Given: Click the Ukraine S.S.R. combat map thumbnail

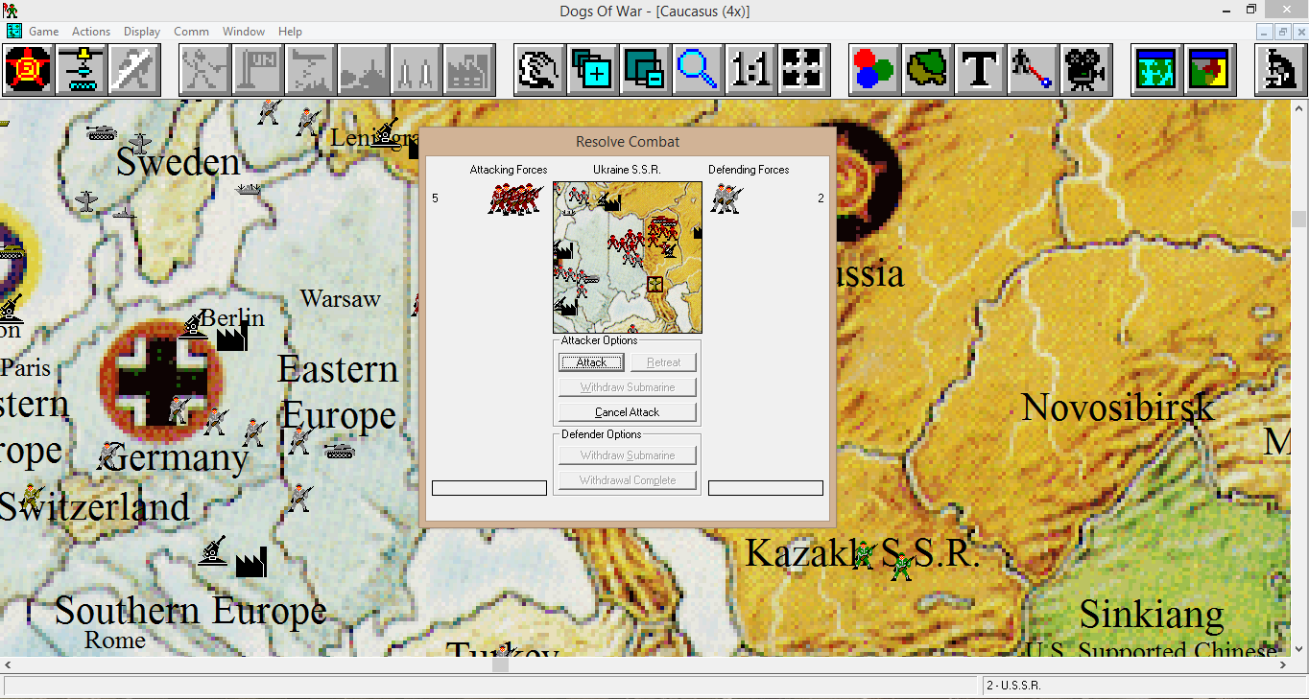Looking at the screenshot, I should [x=628, y=257].
